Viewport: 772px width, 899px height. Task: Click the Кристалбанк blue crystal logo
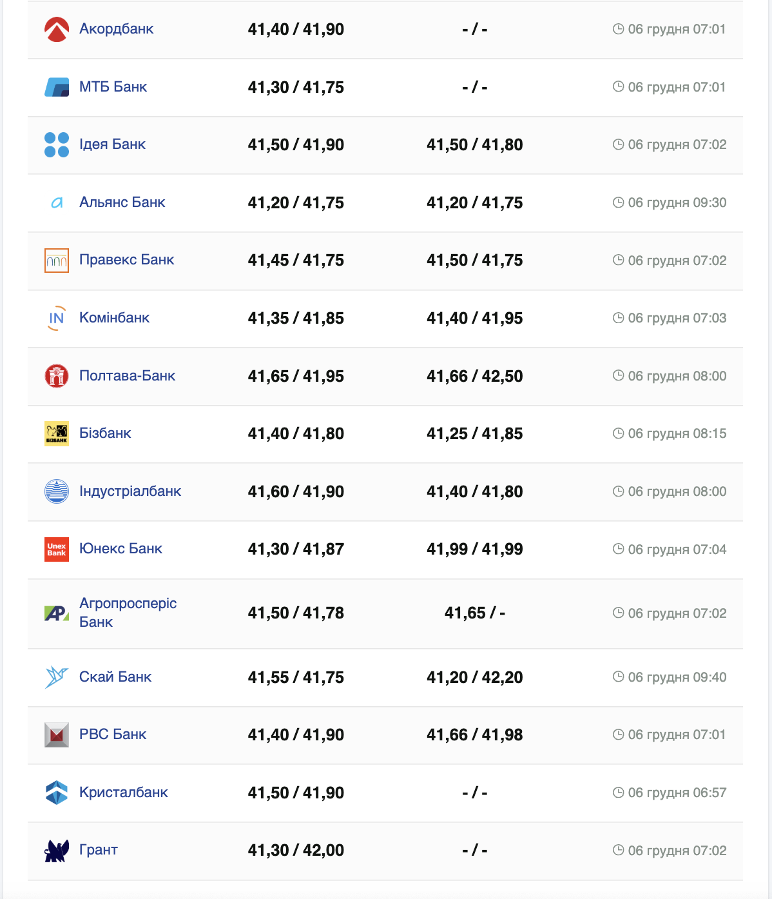tap(57, 793)
